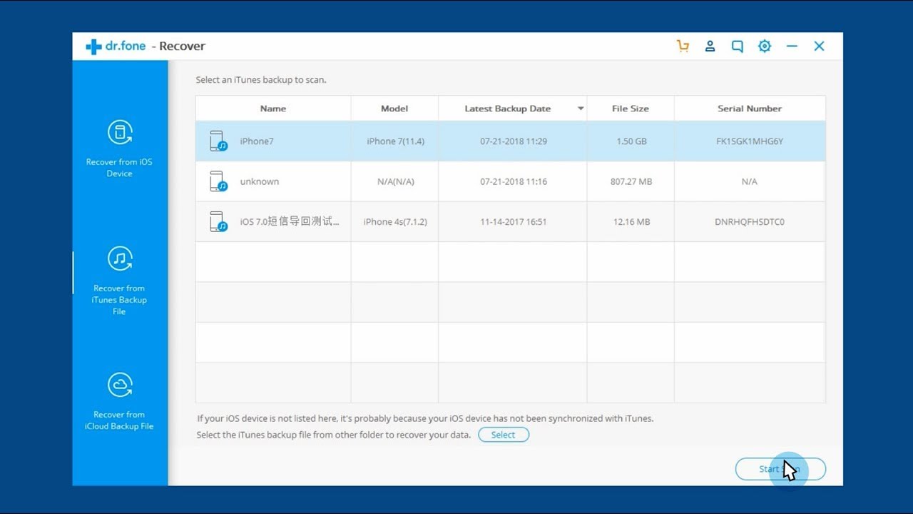Image resolution: width=913 pixels, height=514 pixels.
Task: Open the feedback chat icon
Action: click(x=738, y=46)
